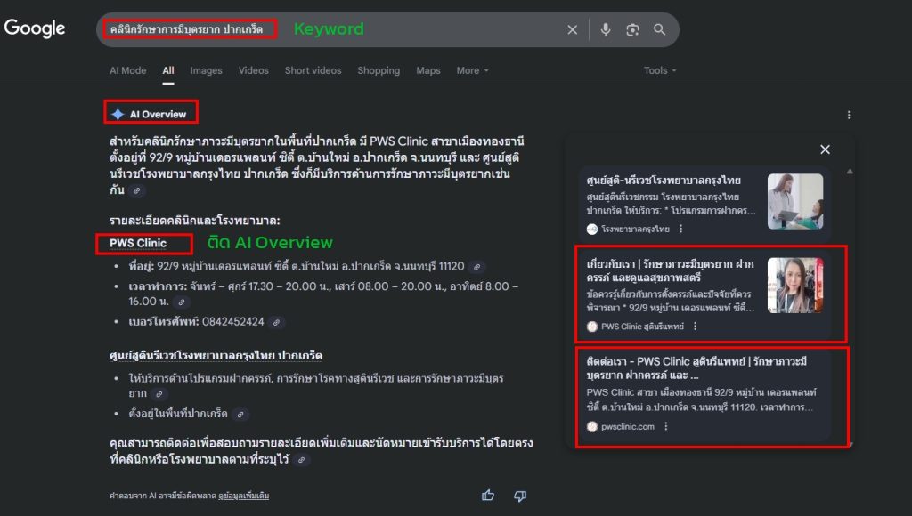Open search by image camera icon
The width and height of the screenshot is (912, 516).
click(632, 29)
